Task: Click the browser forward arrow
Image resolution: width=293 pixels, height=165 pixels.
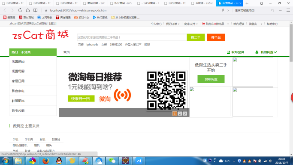Action: [12, 10]
